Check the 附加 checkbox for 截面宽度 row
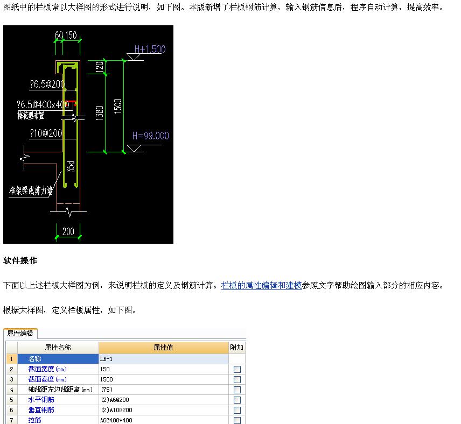461x424 pixels. pyautogui.click(x=237, y=369)
